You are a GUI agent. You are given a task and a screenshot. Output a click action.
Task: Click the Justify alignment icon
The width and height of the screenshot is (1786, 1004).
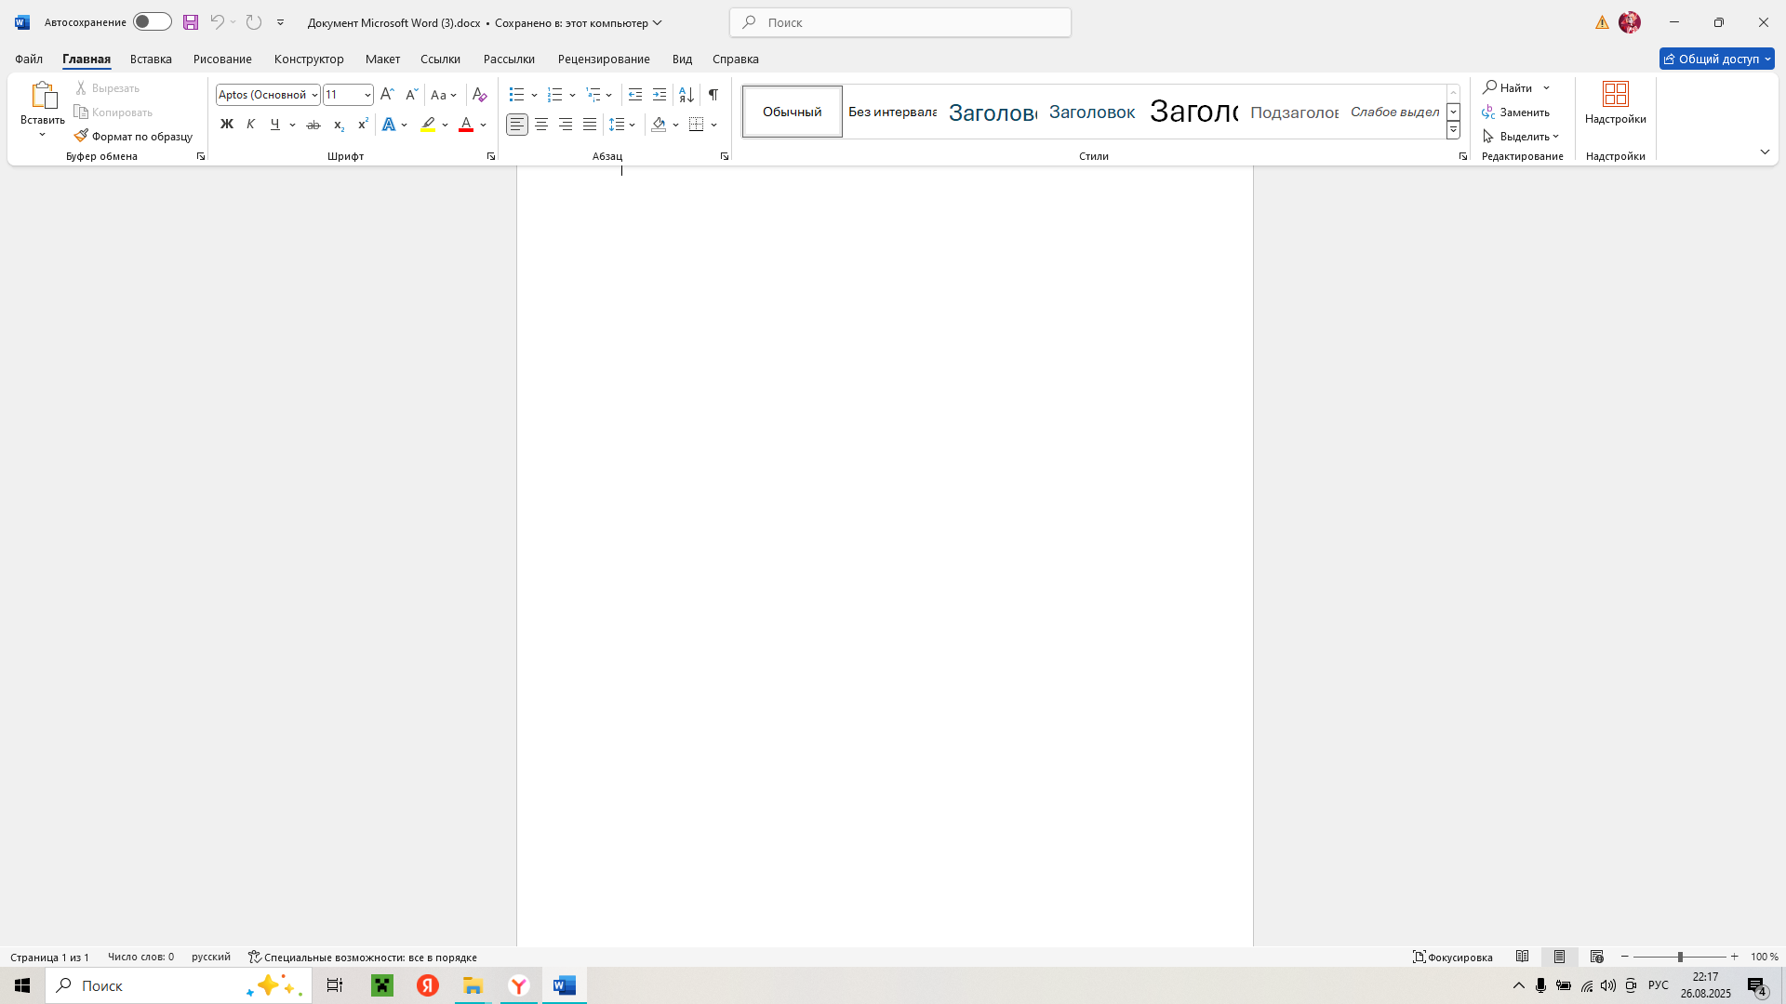[x=590, y=125]
